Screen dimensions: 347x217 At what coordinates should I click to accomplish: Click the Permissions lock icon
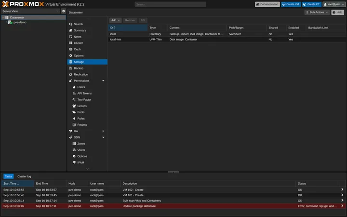tap(70, 81)
